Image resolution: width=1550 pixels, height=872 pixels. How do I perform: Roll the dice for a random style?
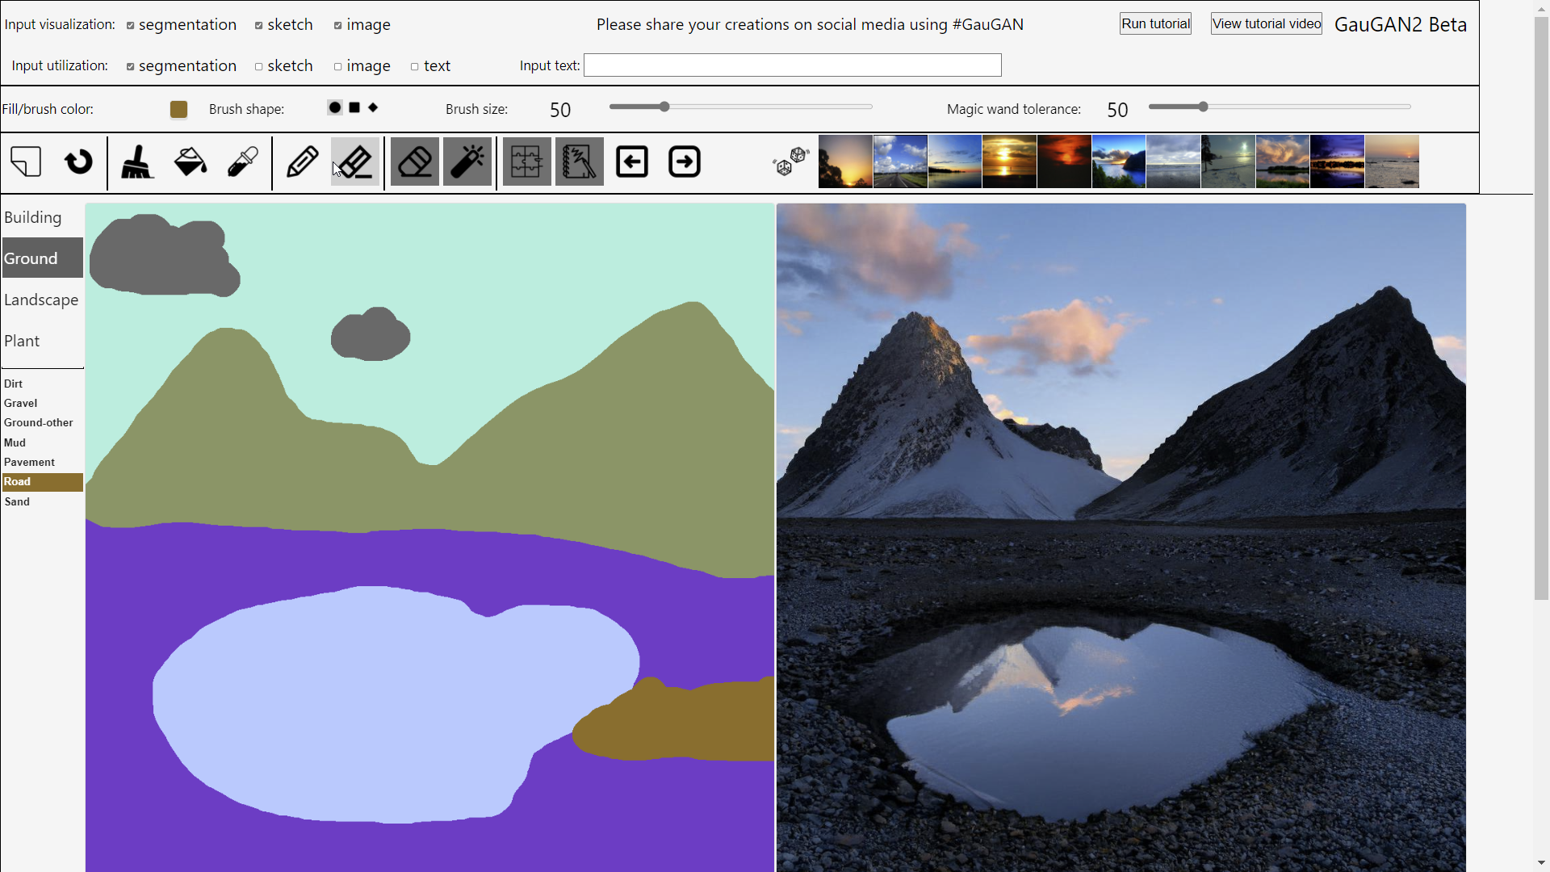[790, 162]
